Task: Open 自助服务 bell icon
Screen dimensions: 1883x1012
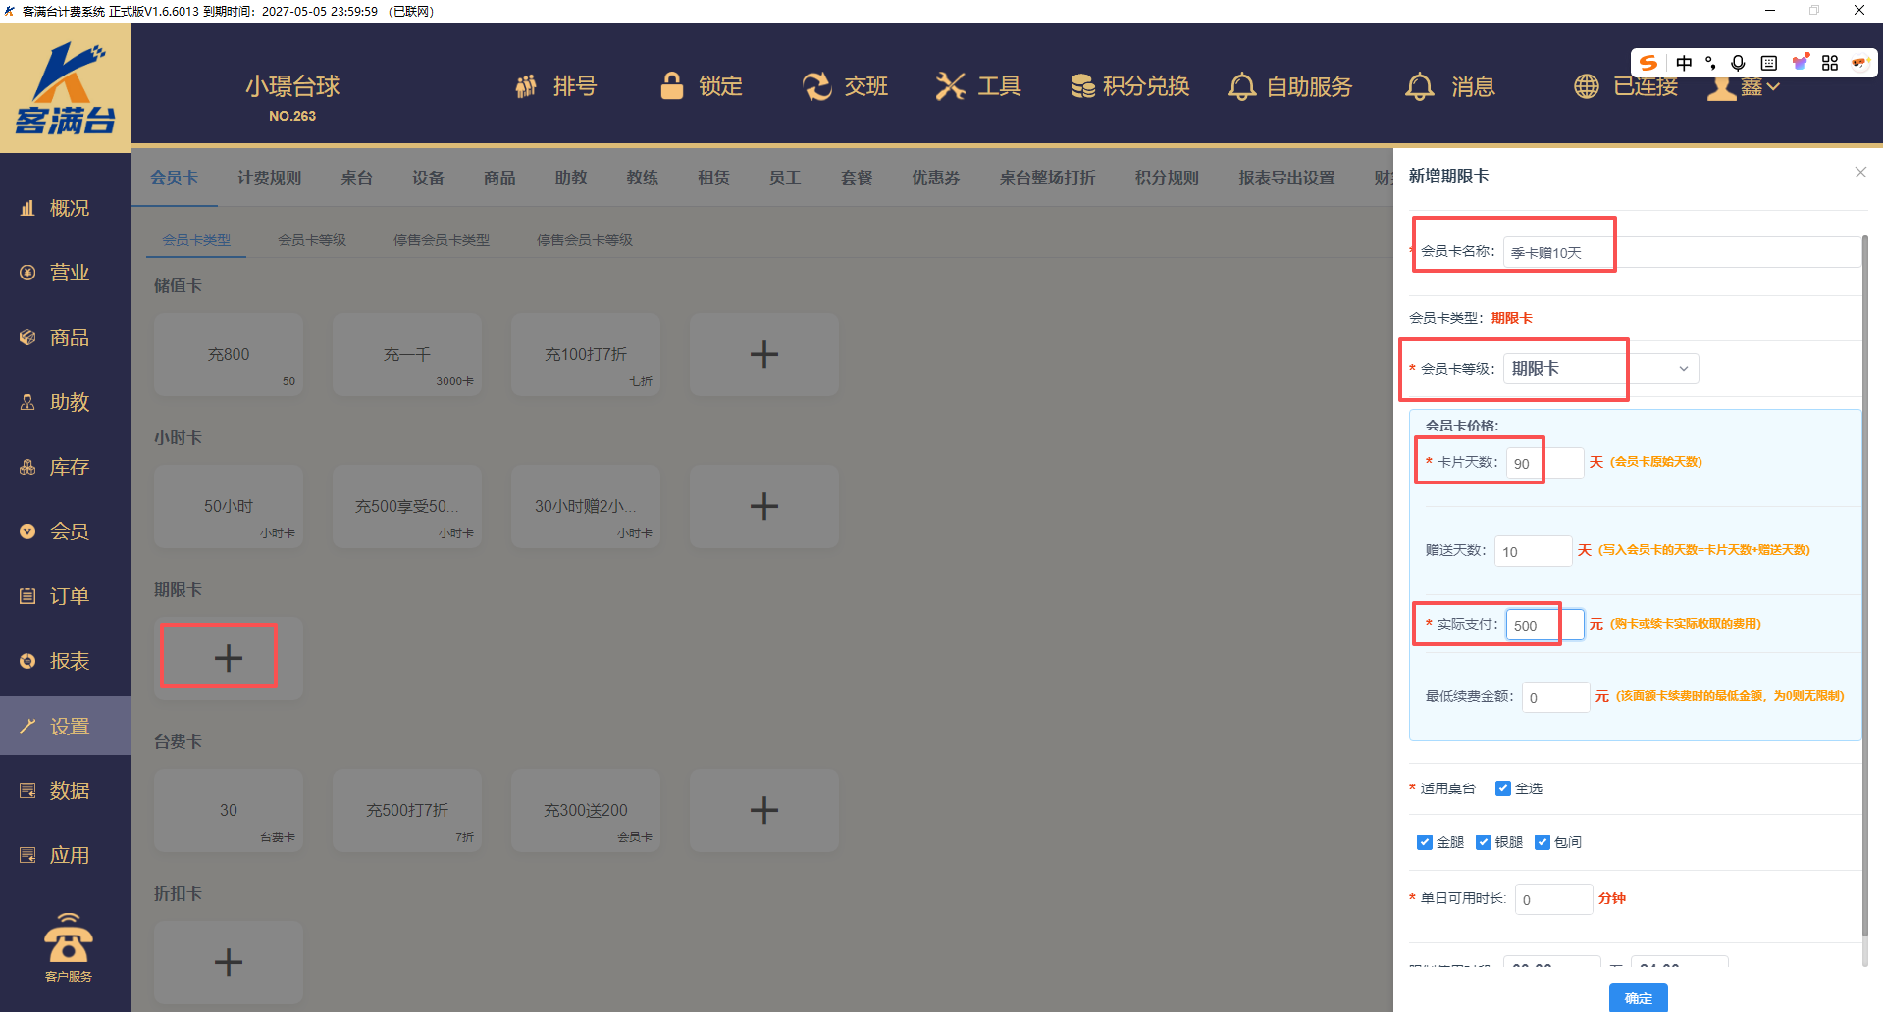Action: point(1241,87)
